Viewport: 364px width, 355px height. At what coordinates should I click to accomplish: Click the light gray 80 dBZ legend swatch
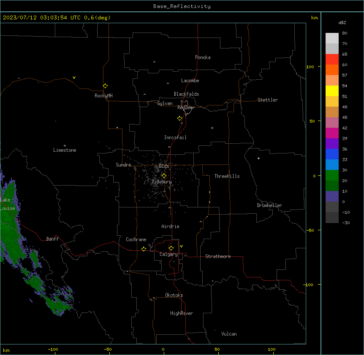tap(332, 38)
